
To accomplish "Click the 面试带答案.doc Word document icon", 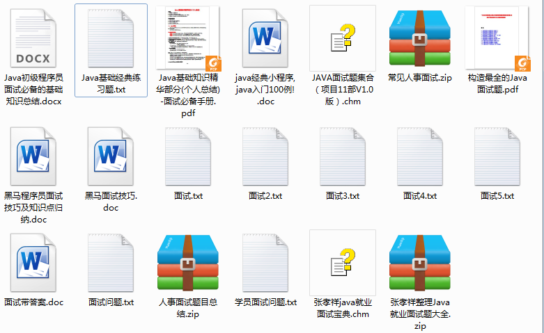I will (x=33, y=263).
